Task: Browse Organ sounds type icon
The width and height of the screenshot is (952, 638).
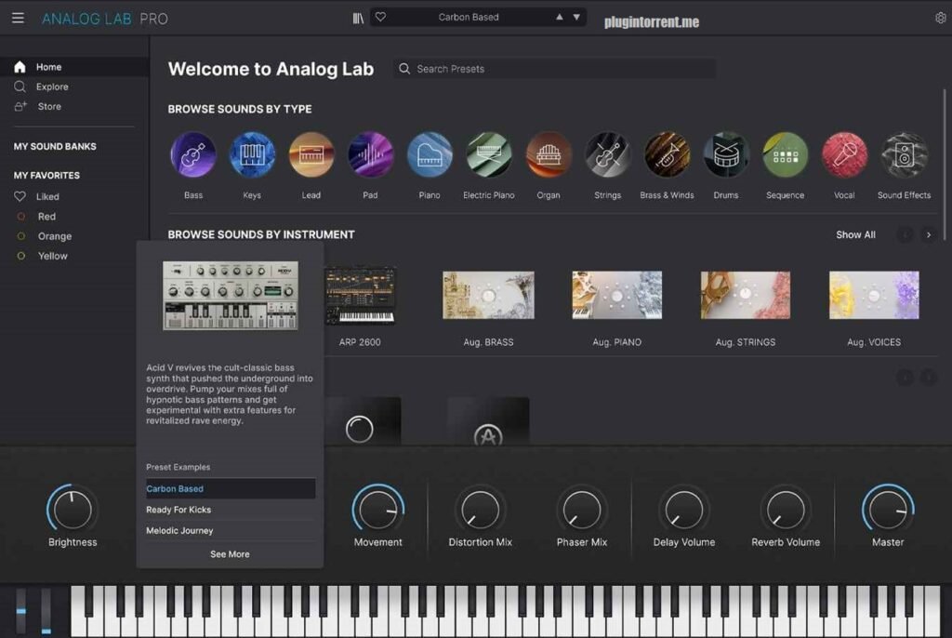Action: pyautogui.click(x=549, y=155)
